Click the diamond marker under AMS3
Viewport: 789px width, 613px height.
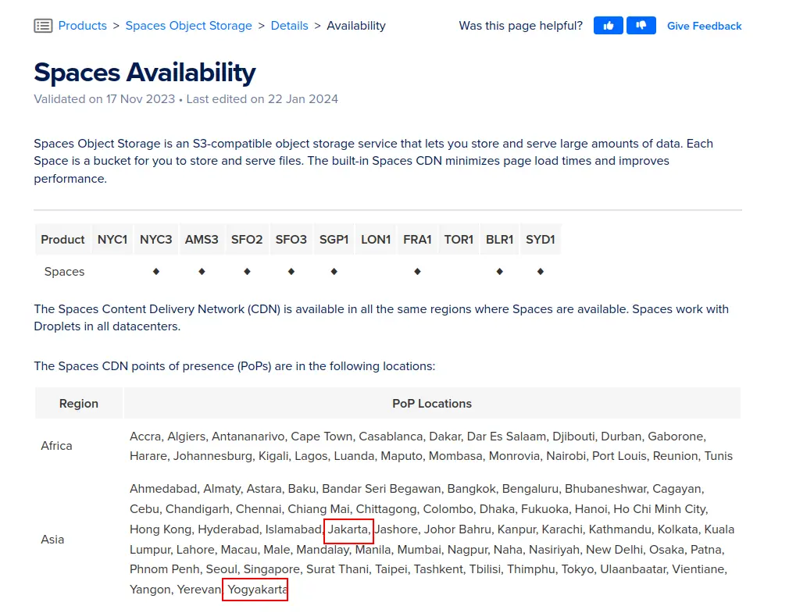(202, 271)
